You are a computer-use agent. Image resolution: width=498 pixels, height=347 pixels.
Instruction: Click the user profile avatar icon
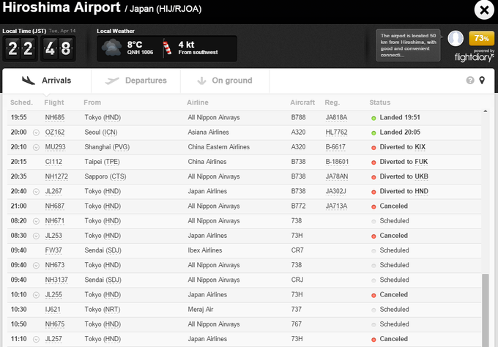[x=456, y=38]
